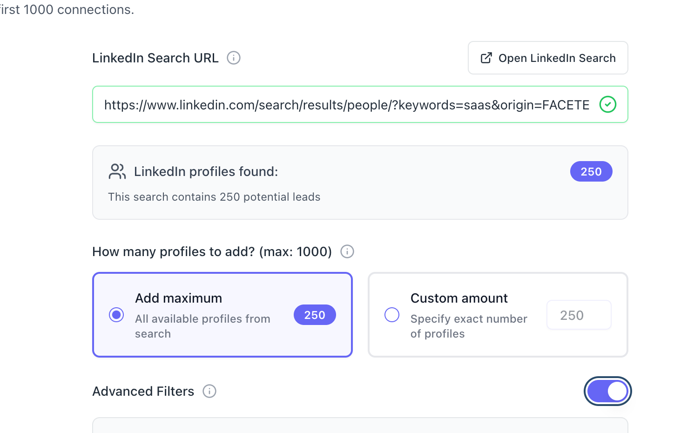Click the custom amount number field
The image size is (674, 433).
pos(579,315)
